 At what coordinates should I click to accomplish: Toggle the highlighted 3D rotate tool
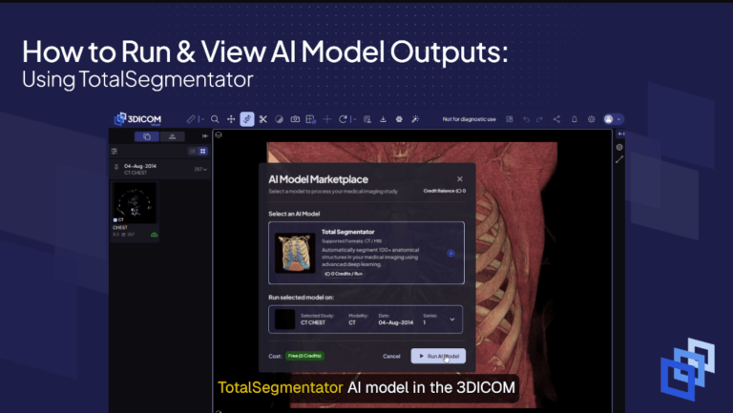click(247, 119)
